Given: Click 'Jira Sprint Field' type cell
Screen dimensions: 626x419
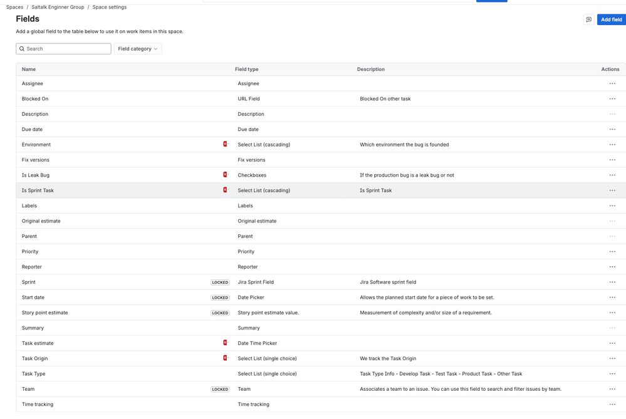Looking at the screenshot, I should [x=256, y=282].
